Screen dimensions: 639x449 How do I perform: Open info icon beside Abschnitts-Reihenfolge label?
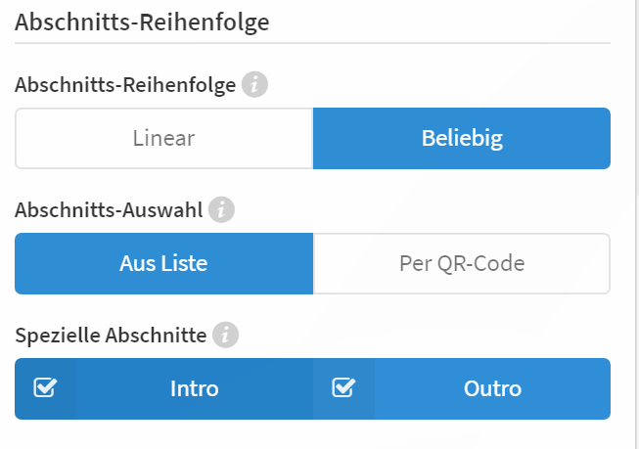pos(254,85)
